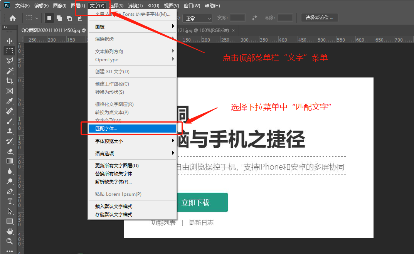Open the 窗口(W) menu
The width and height of the screenshot is (414, 254).
(192, 5)
